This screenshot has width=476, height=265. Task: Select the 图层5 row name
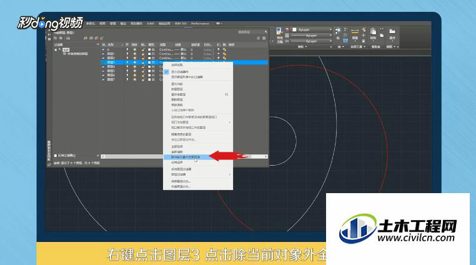point(111,71)
